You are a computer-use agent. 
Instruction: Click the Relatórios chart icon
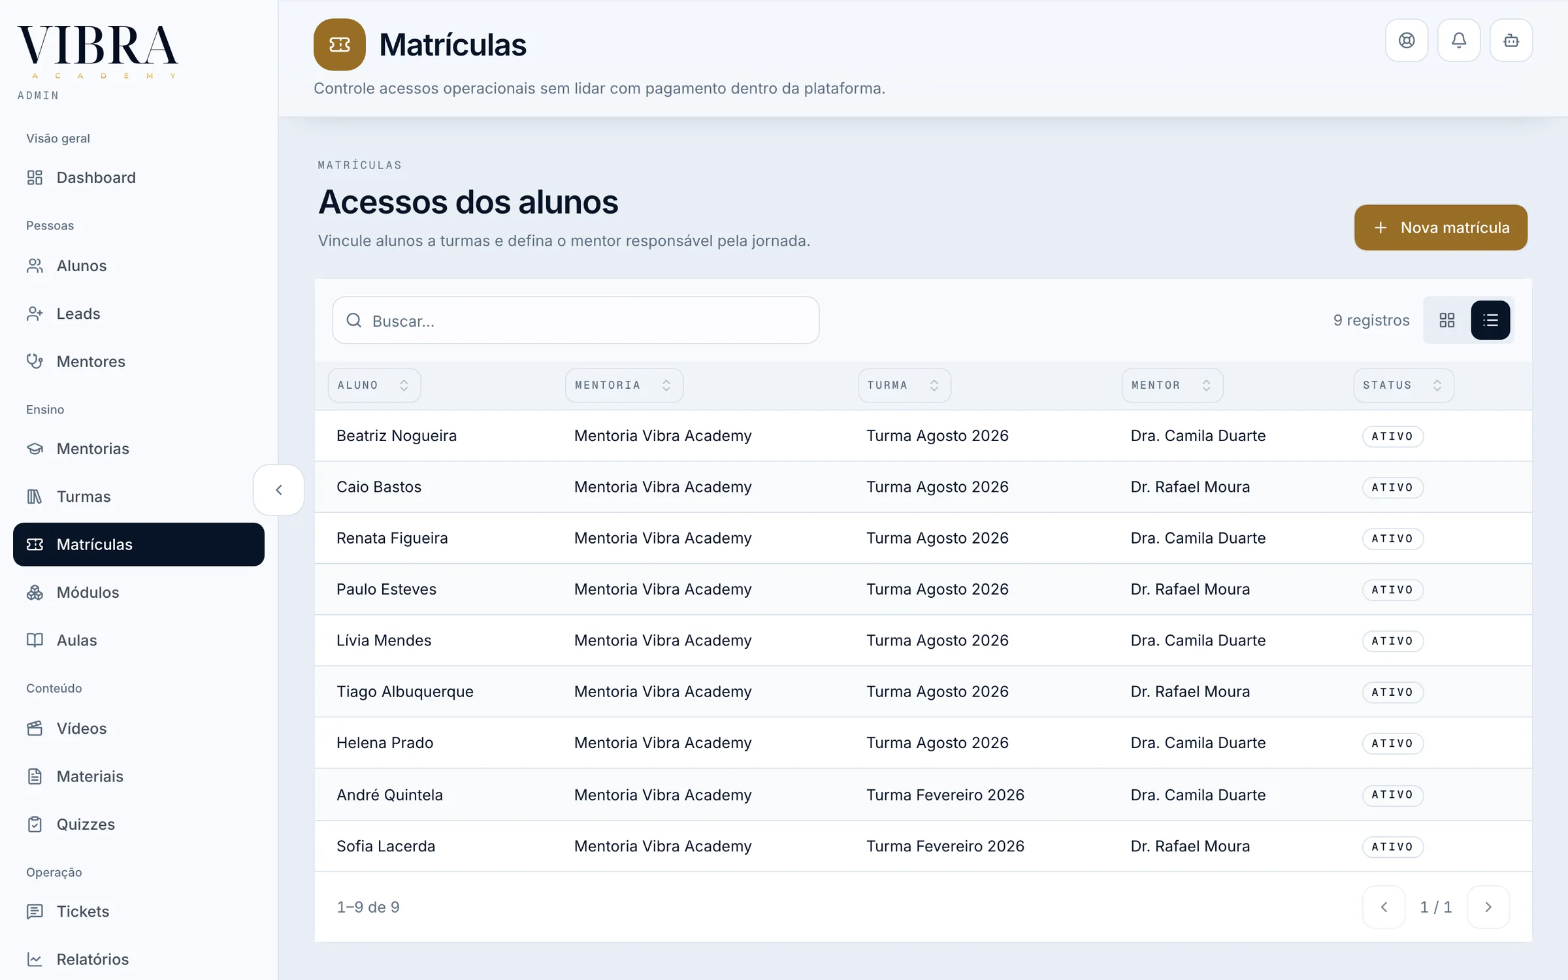coord(35,959)
